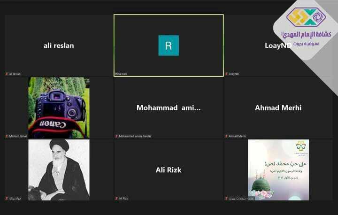The image size is (338, 215).
Task: Click muted mic icon by Mohammad amine haidar
Action: point(116,136)
